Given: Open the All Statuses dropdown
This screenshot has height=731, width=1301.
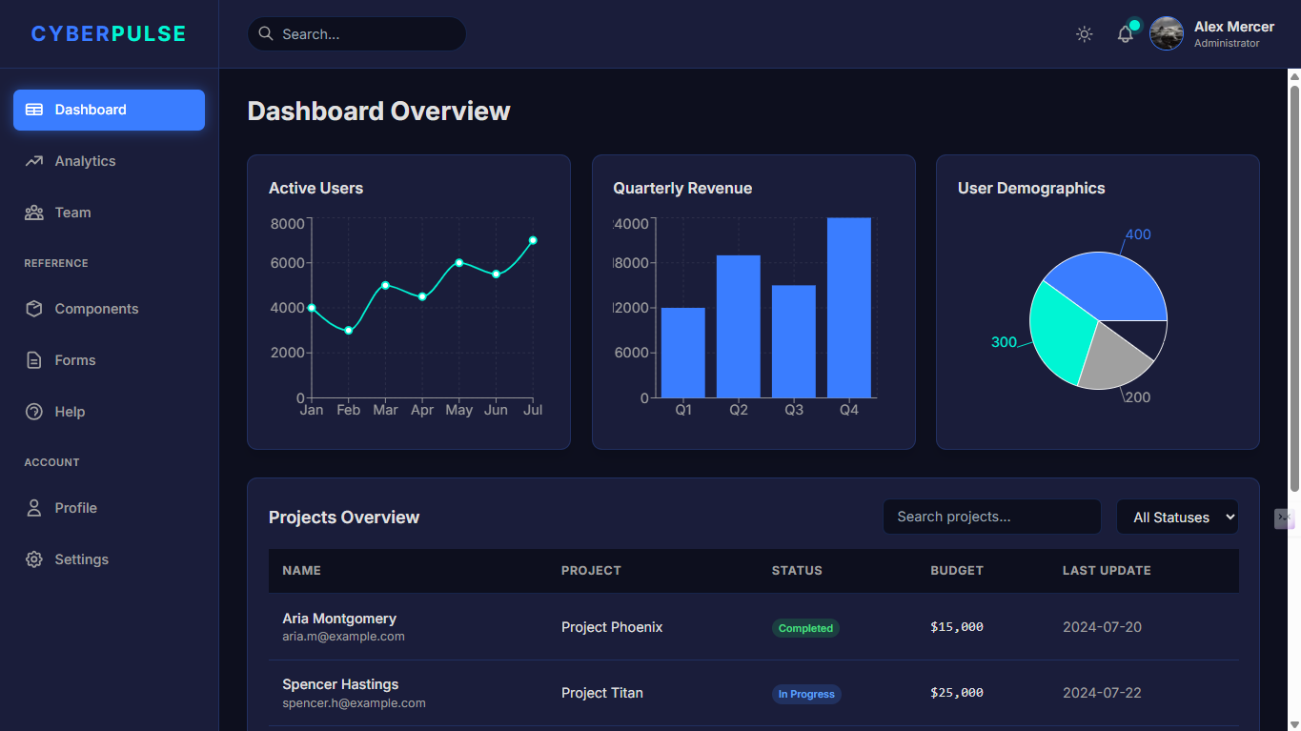Looking at the screenshot, I should (x=1177, y=517).
